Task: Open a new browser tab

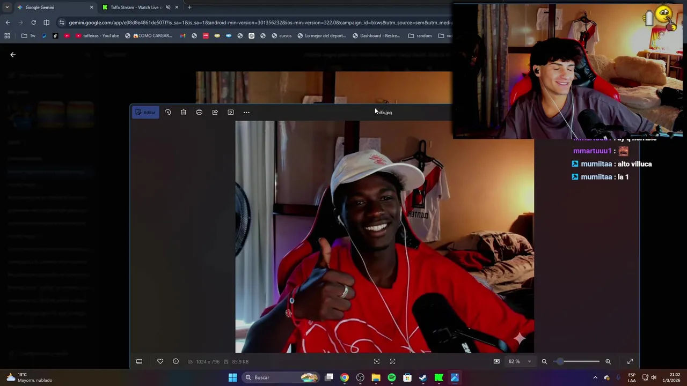Action: click(189, 8)
